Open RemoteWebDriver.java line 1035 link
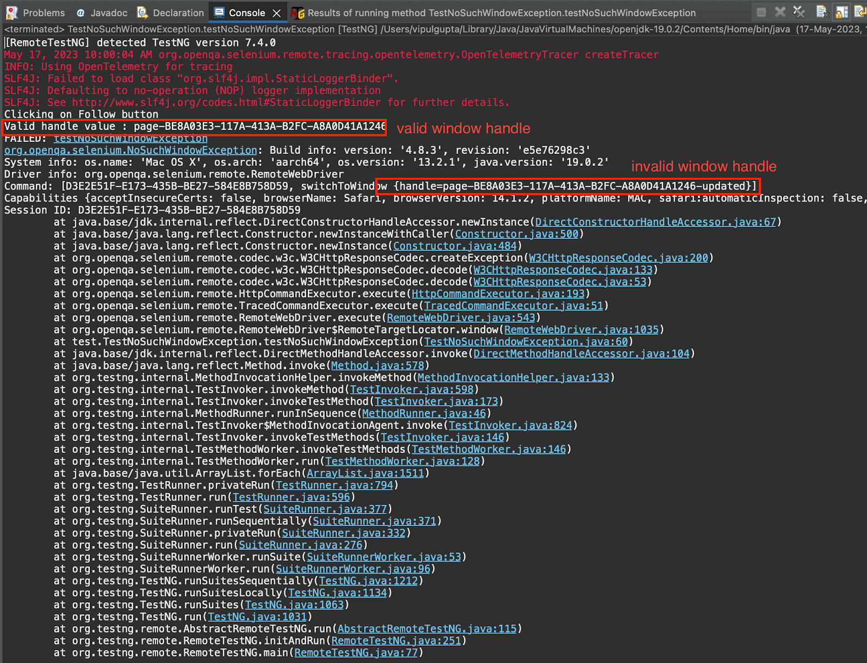Screen dimensions: 867x663 click(x=581, y=329)
